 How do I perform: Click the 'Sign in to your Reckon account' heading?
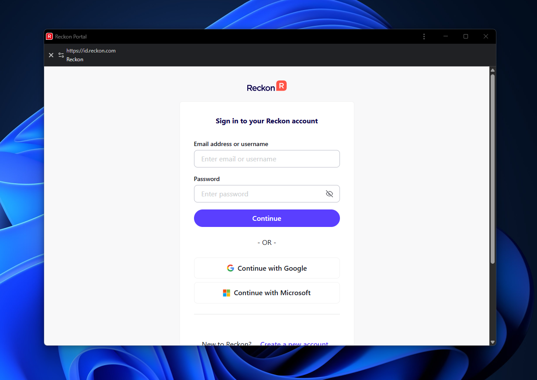click(x=267, y=121)
